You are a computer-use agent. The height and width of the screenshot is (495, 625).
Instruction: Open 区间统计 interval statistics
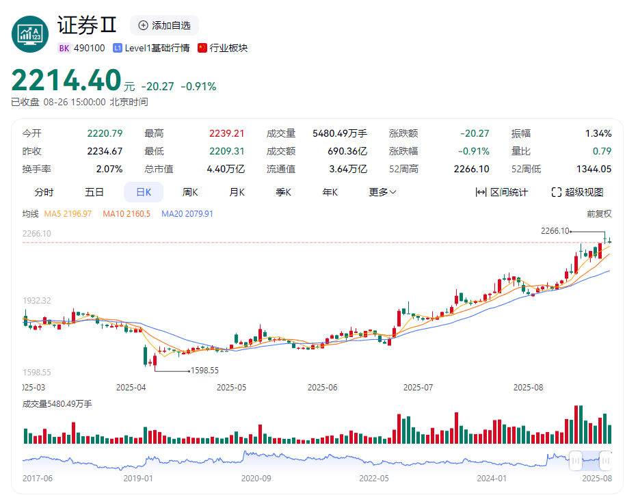point(501,193)
